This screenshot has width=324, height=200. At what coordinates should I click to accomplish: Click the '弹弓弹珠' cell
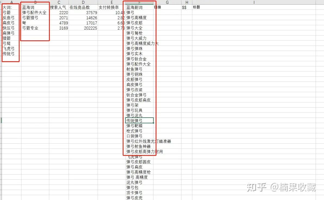[x=139, y=49]
